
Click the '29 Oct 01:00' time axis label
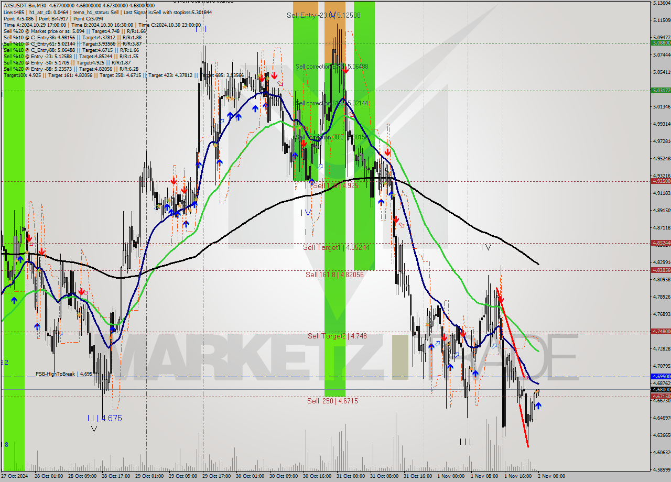148,476
